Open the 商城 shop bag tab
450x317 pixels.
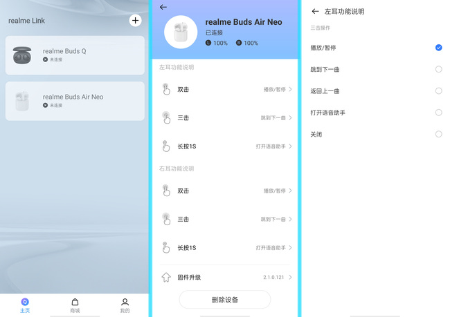75,305
